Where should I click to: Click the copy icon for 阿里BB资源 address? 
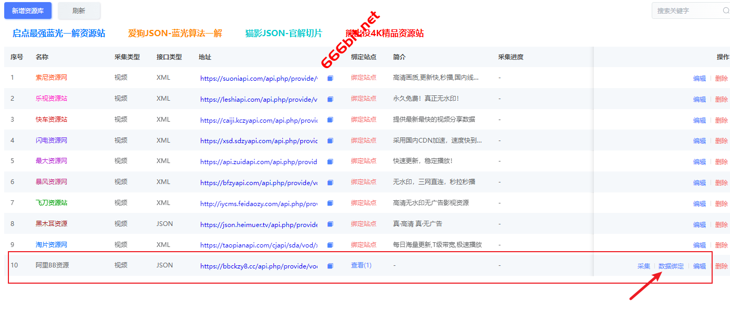click(330, 266)
